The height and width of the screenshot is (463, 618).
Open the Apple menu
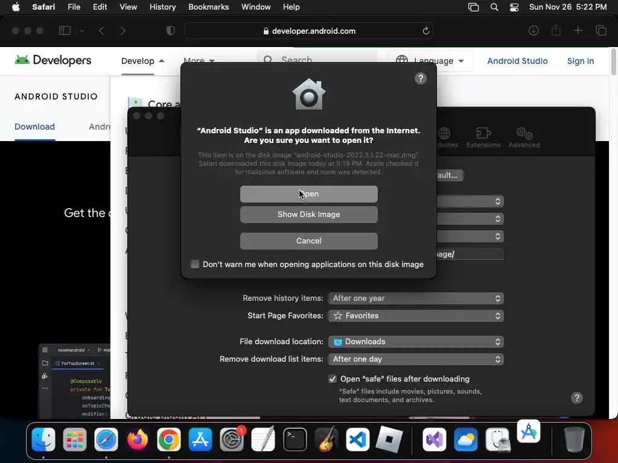[x=16, y=7]
